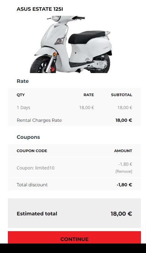
Task: Click the QTY column header
Action: pos(21,95)
